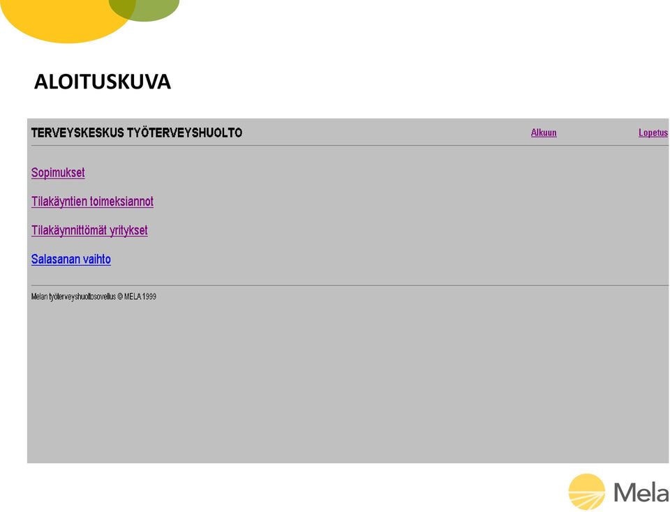Click the ALOITUSKUVA slide title
Screen dimensions: 670x512
[x=103, y=82]
